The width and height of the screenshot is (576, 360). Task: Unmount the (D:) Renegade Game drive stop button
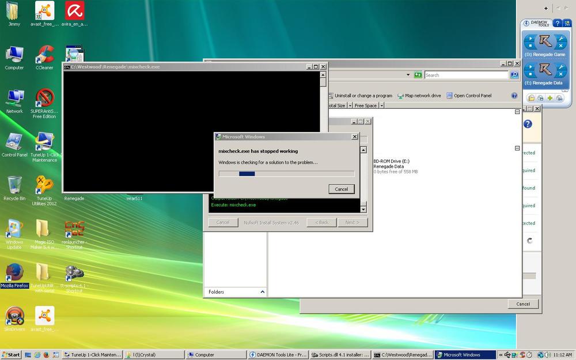[x=530, y=46]
